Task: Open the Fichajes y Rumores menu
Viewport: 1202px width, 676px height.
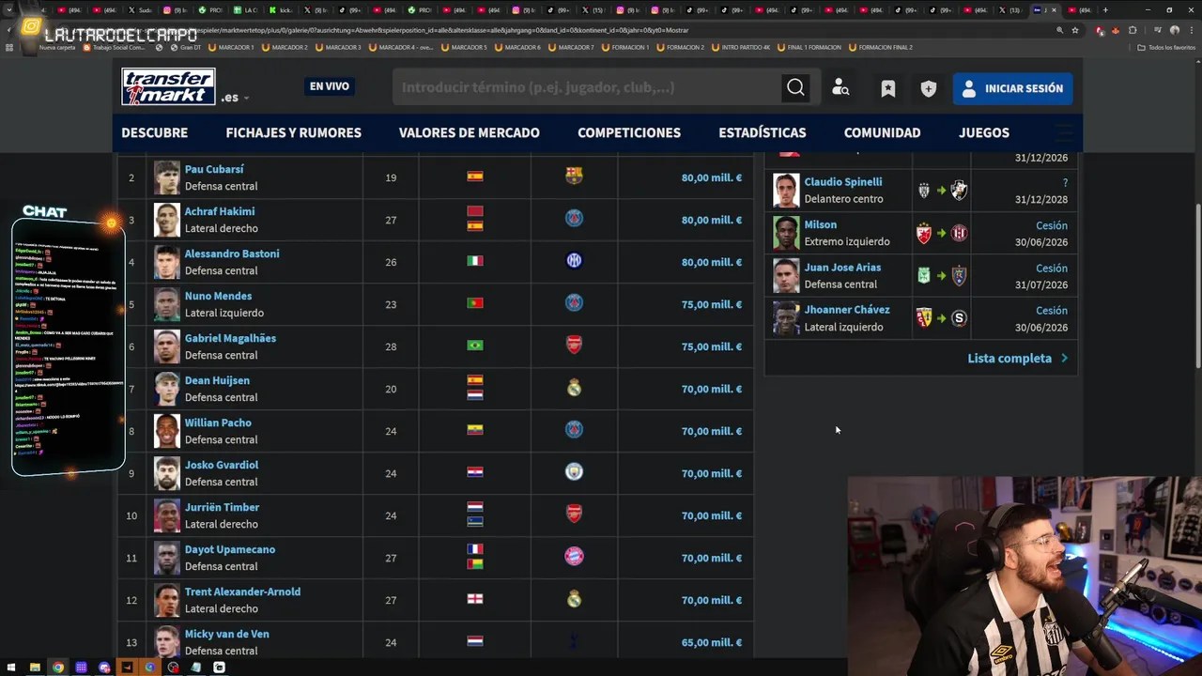Action: [x=293, y=132]
